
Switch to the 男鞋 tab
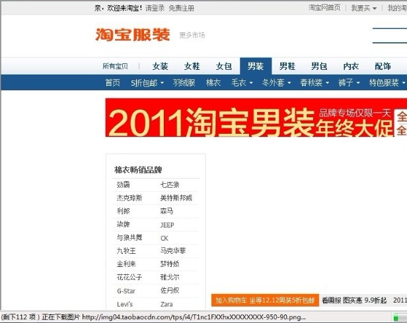pyautogui.click(x=287, y=67)
